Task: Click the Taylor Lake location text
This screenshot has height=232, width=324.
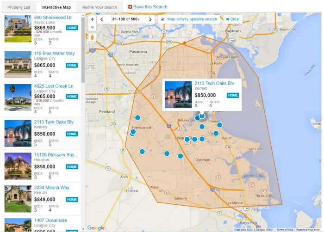Action: coord(44,23)
